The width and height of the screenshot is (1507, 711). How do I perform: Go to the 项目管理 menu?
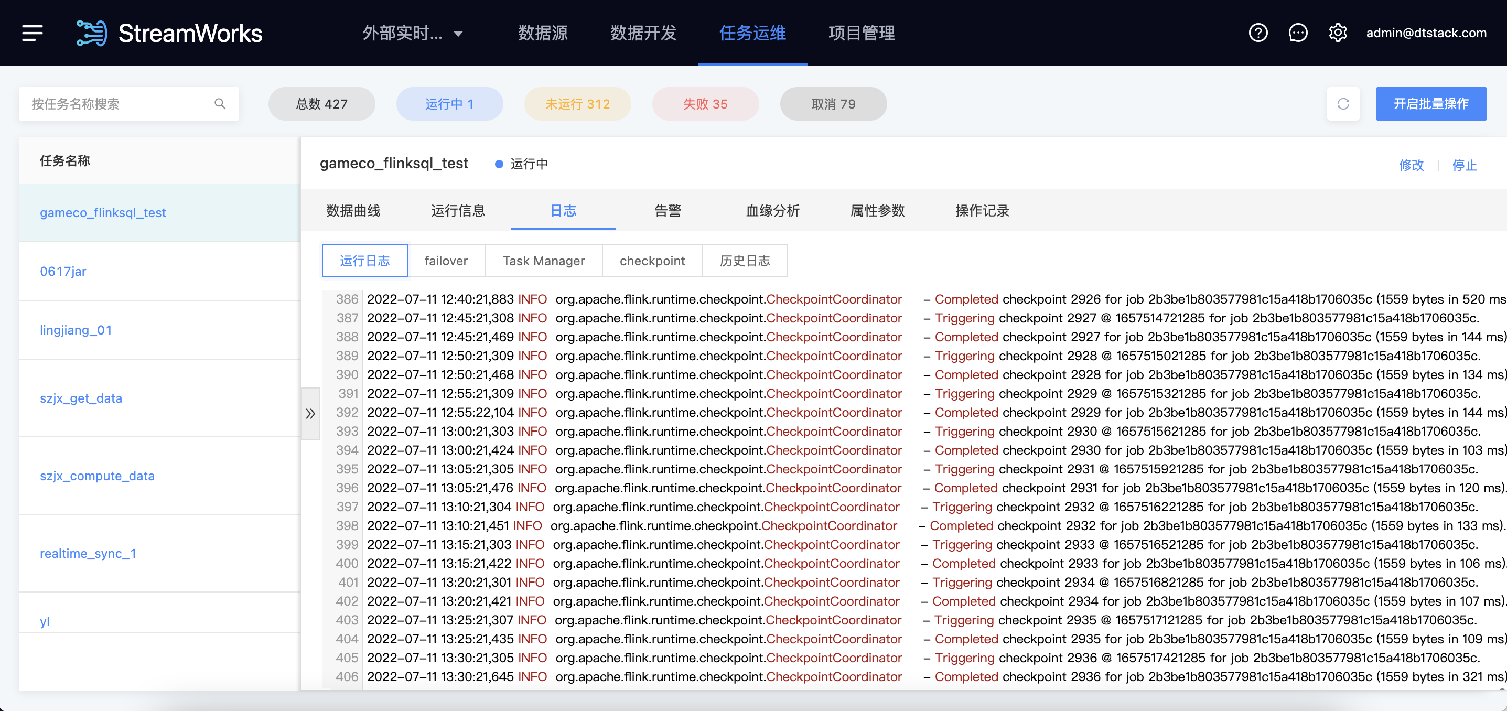point(862,34)
